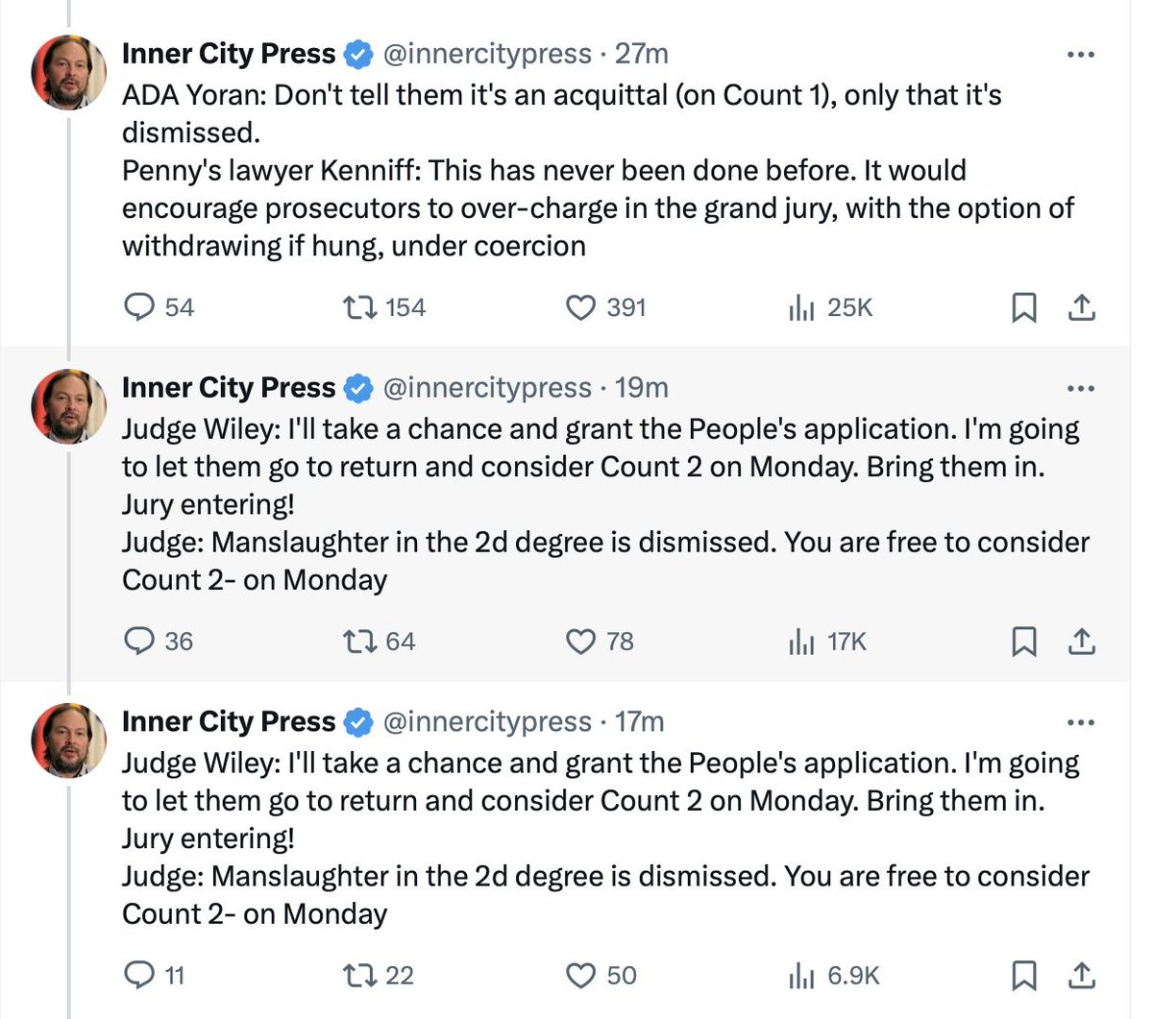1153x1019 pixels.
Task: Bookmark the 19m Judge Wiley tweet
Action: 1024,641
